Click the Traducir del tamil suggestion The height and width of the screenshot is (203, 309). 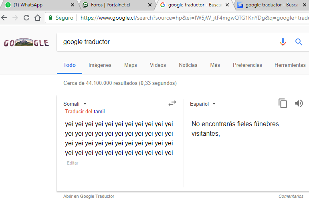point(85,111)
